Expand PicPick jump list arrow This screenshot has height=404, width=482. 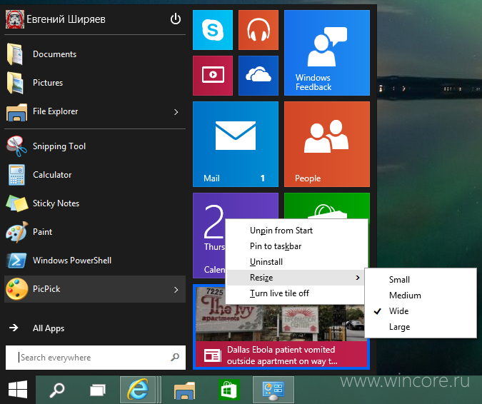coord(176,290)
